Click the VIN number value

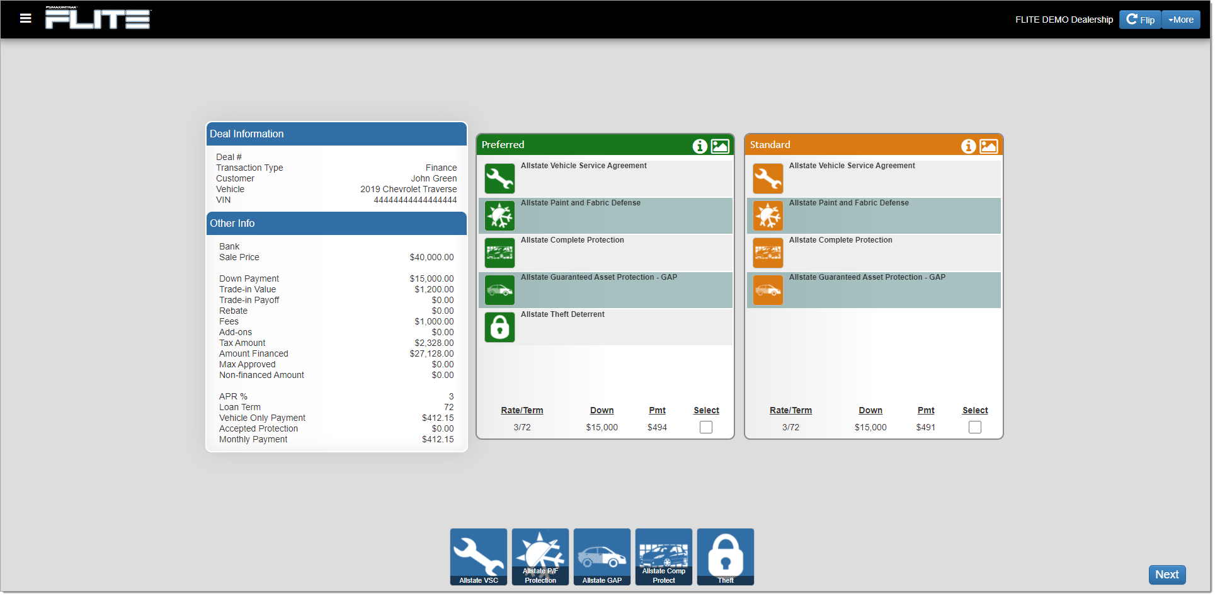pyautogui.click(x=416, y=200)
